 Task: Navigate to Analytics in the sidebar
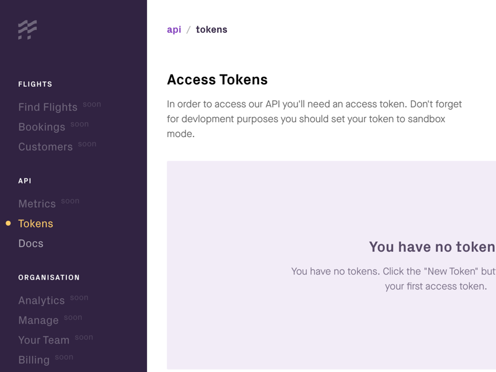42,301
